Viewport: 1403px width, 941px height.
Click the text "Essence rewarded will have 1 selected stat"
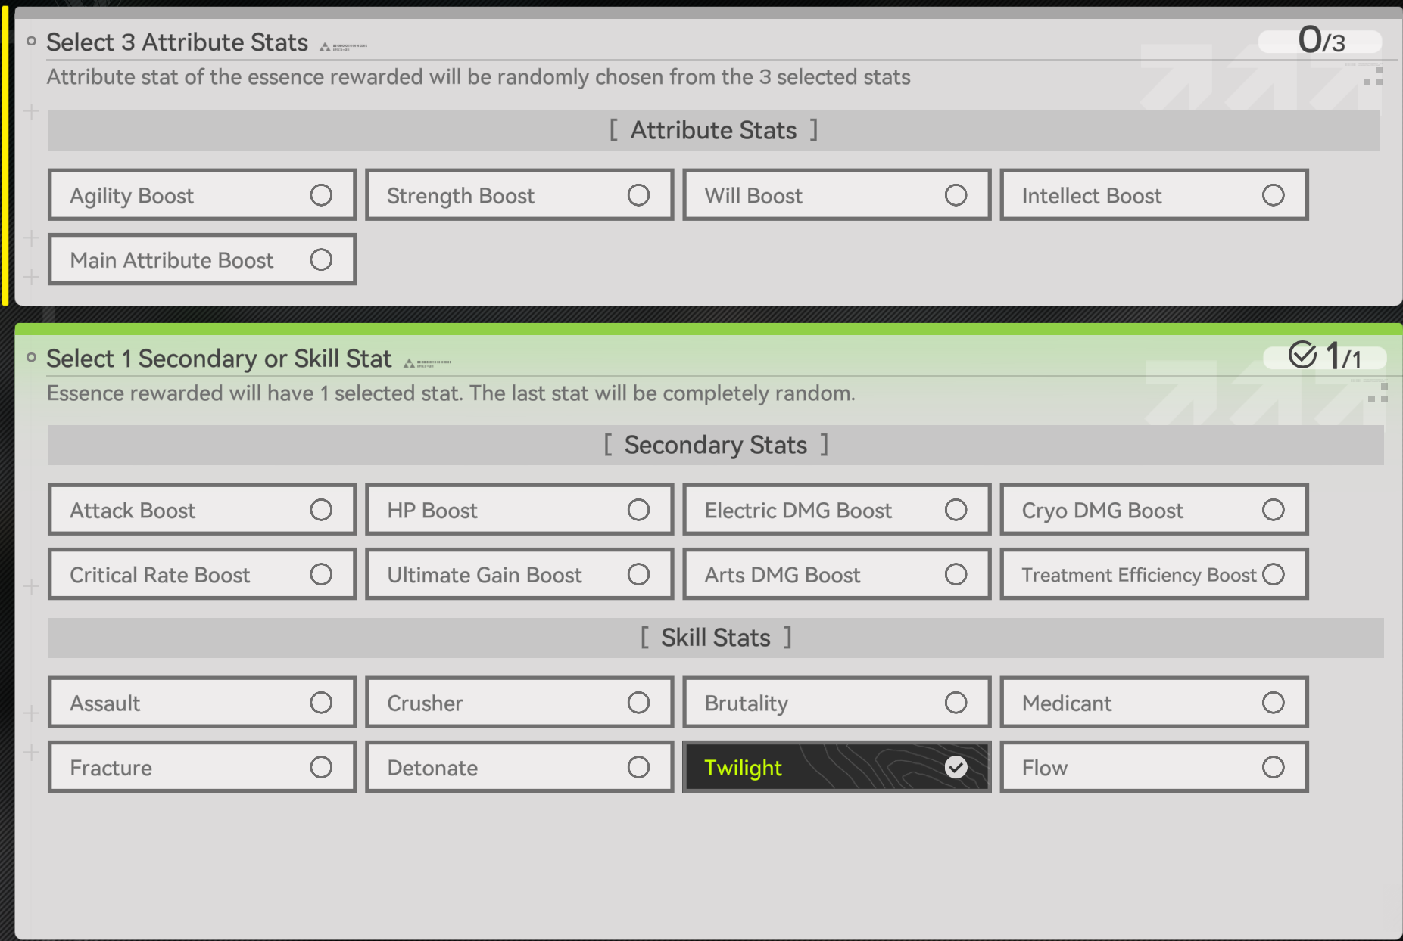pos(254,393)
